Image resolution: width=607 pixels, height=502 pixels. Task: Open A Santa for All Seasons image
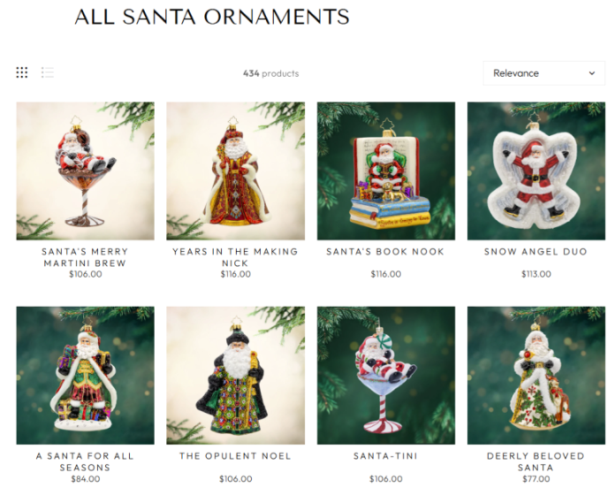click(x=85, y=376)
